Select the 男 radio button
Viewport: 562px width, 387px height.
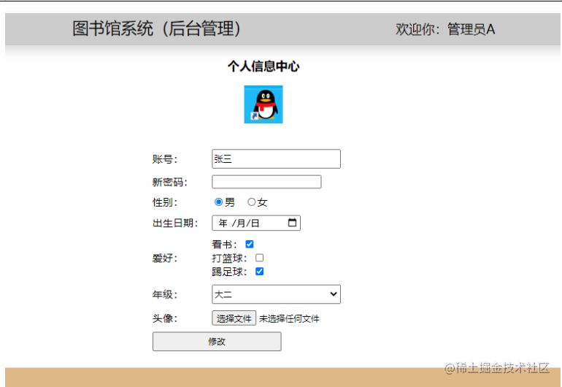click(218, 202)
